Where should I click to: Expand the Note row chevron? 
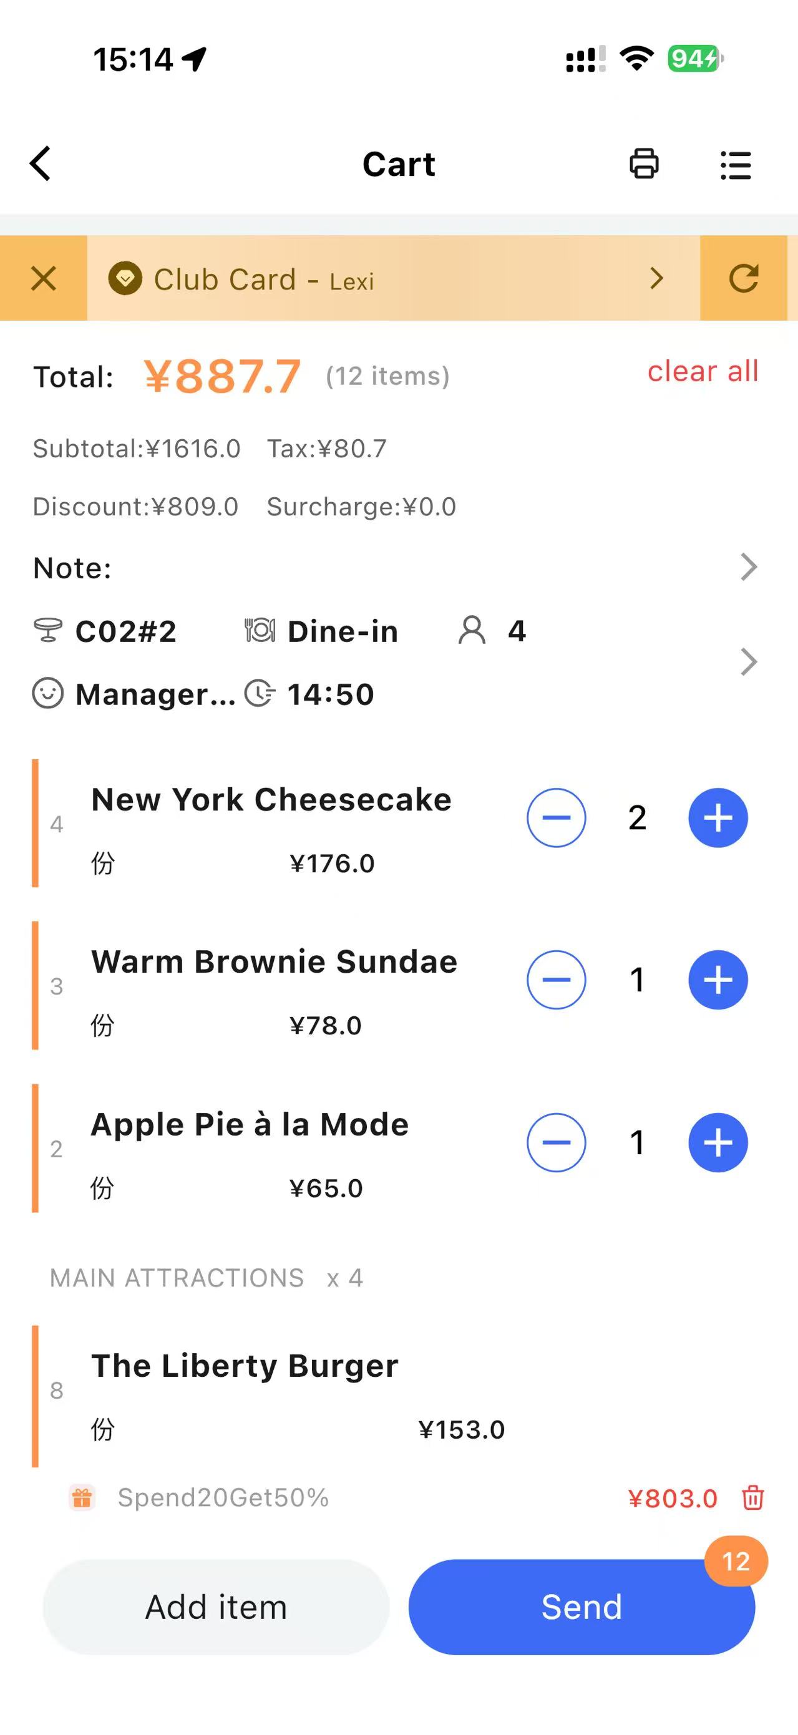tap(748, 567)
